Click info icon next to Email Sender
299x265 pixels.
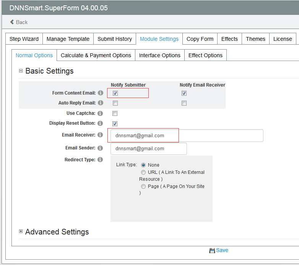click(x=100, y=148)
